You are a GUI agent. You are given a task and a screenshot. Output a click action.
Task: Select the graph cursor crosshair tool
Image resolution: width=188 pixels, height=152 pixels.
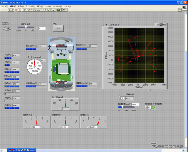coord(158,25)
